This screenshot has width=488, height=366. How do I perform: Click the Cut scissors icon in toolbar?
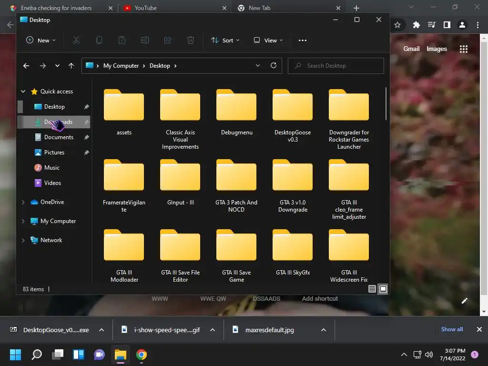point(76,40)
